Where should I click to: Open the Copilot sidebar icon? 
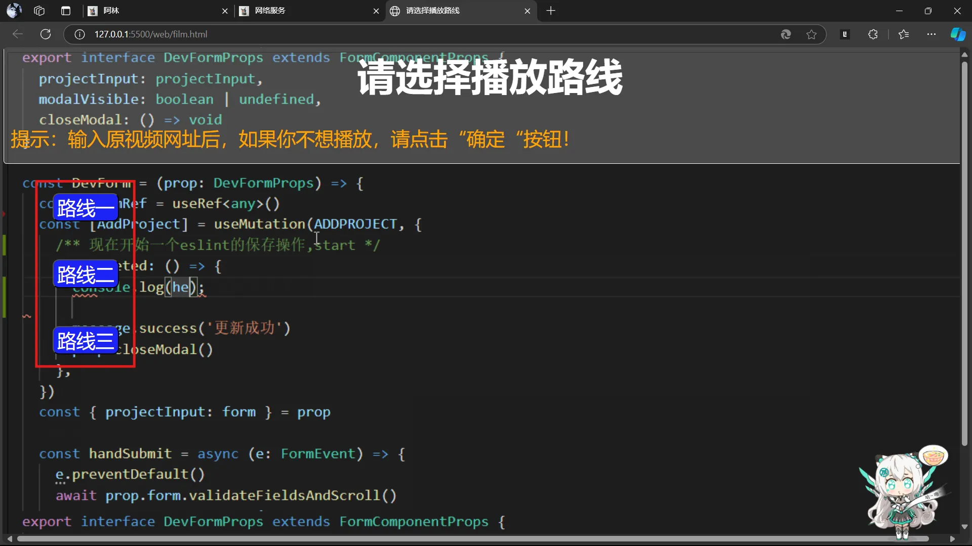point(958,34)
